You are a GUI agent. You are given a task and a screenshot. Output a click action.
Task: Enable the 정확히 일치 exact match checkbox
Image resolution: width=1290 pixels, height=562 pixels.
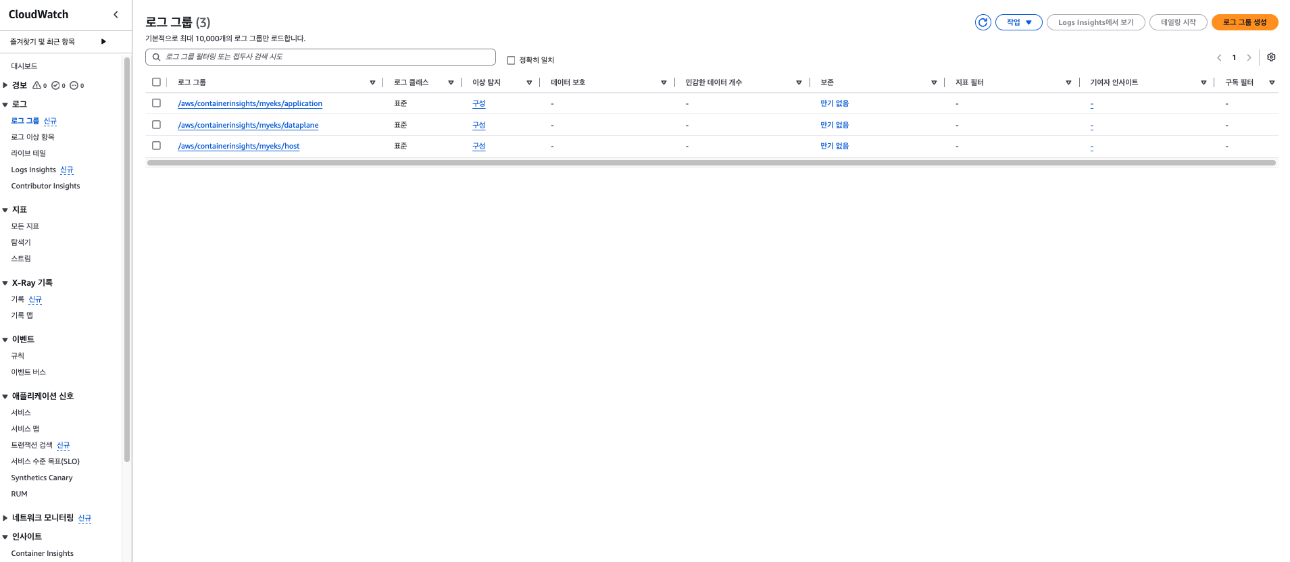(x=511, y=60)
